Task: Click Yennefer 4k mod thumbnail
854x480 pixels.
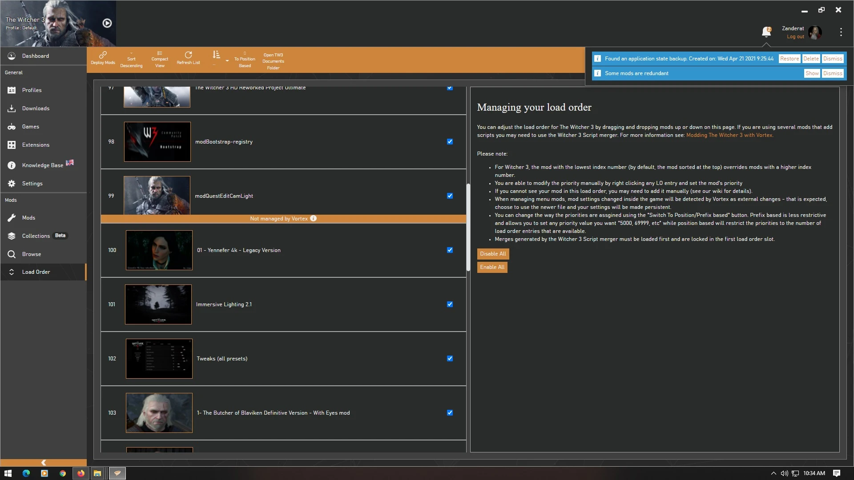Action: point(159,250)
